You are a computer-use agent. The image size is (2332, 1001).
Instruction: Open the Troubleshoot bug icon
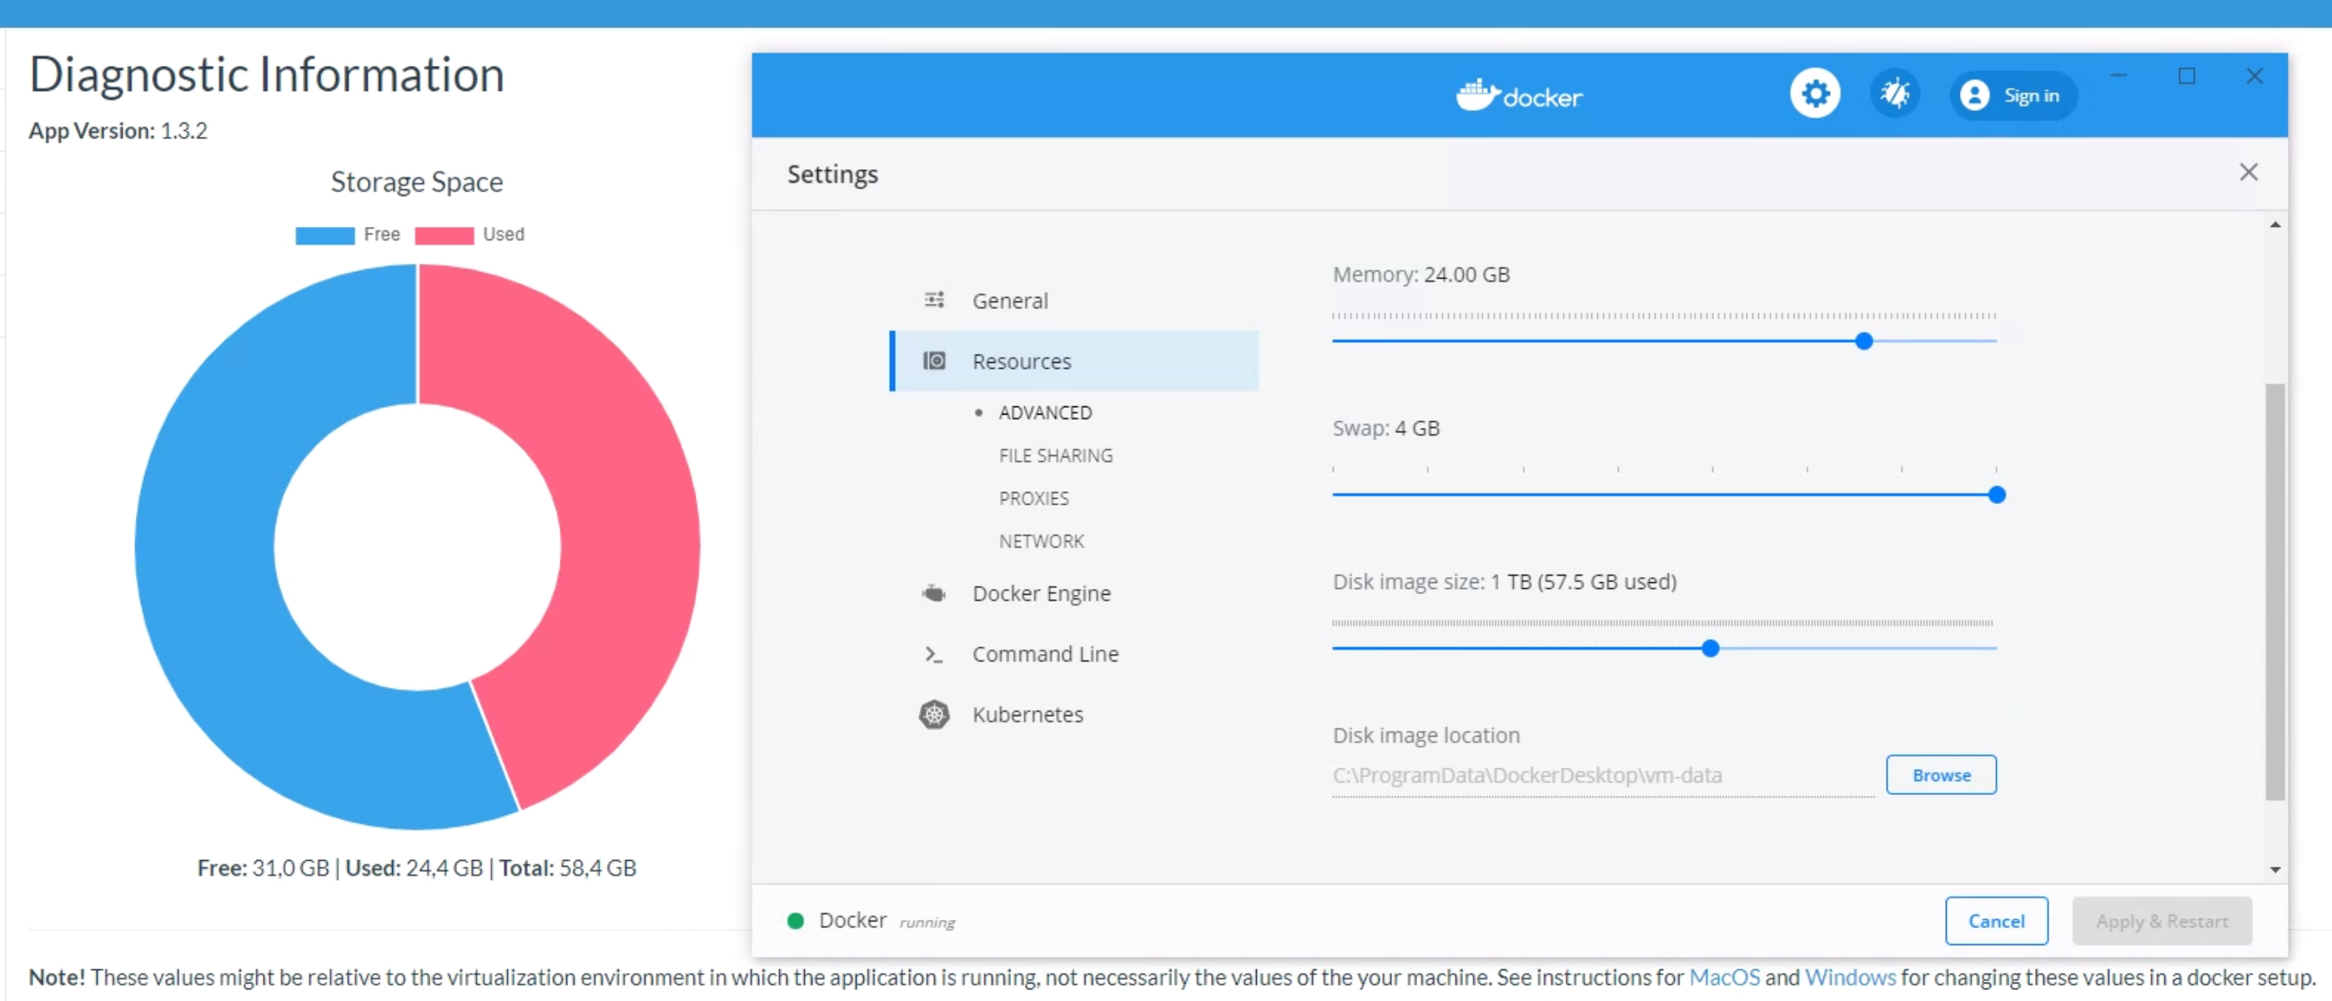(x=1896, y=93)
